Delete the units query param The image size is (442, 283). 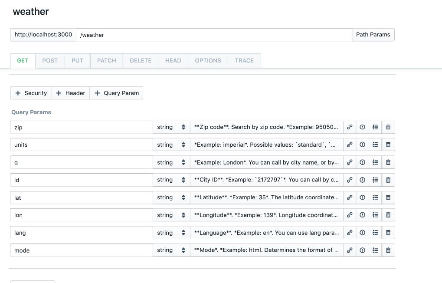click(388, 145)
